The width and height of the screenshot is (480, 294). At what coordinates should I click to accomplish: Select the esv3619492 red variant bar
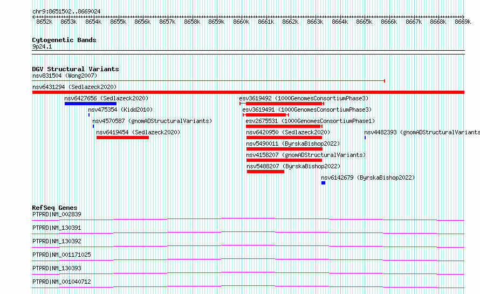point(282,104)
